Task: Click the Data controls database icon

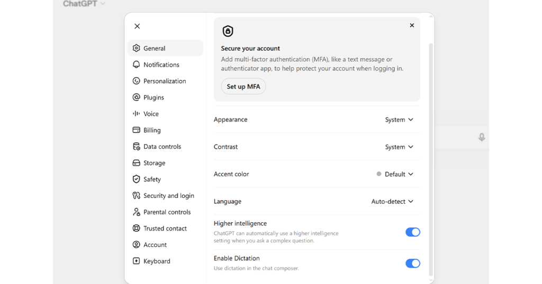Action: point(136,146)
